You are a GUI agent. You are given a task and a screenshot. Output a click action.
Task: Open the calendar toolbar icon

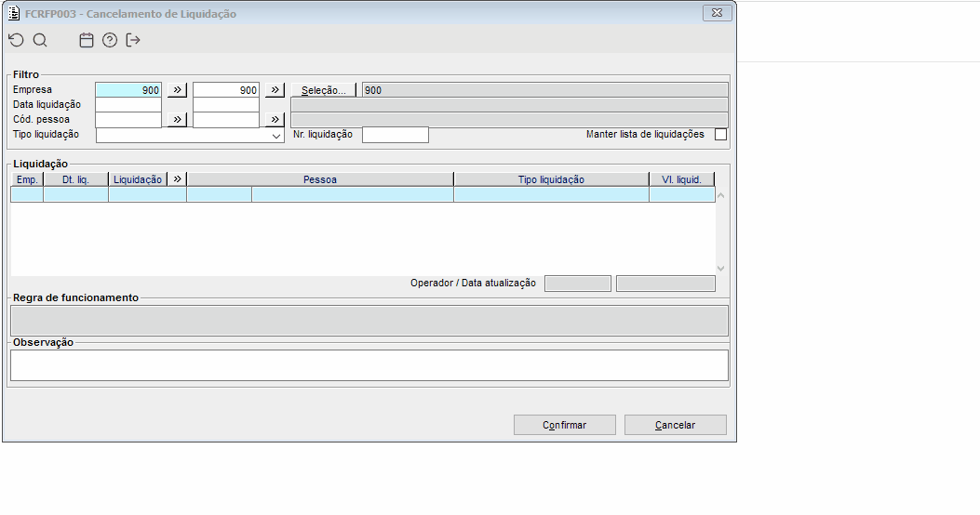coord(87,41)
